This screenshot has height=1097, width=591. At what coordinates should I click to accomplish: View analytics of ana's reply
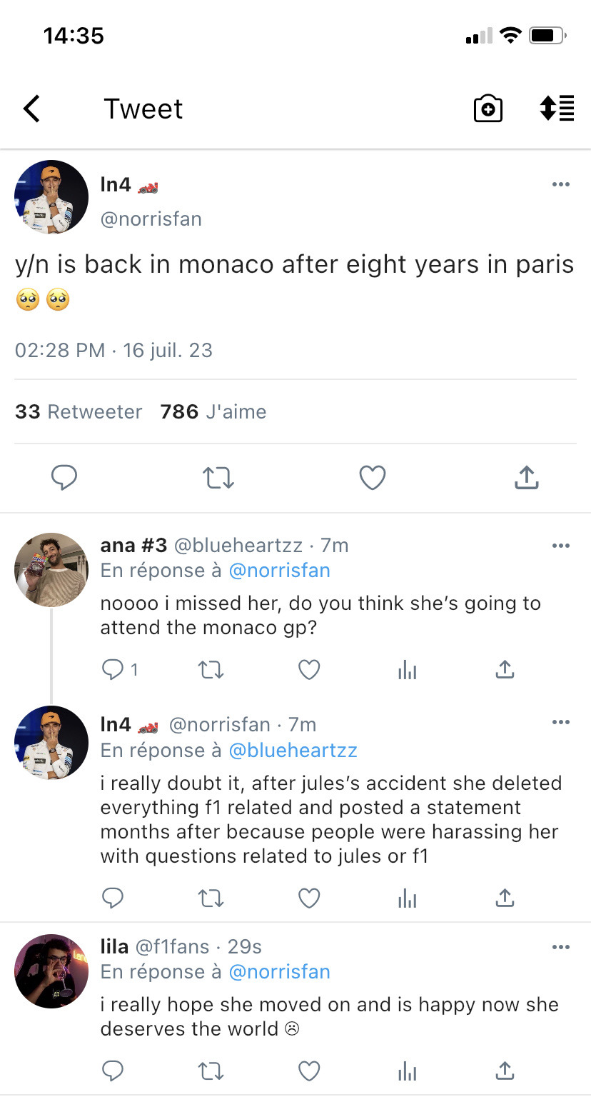[407, 669]
